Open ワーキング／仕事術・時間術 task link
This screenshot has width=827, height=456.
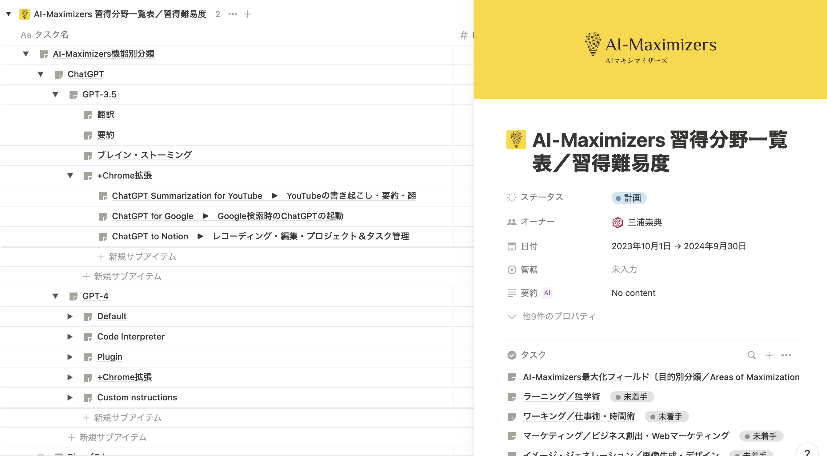579,417
